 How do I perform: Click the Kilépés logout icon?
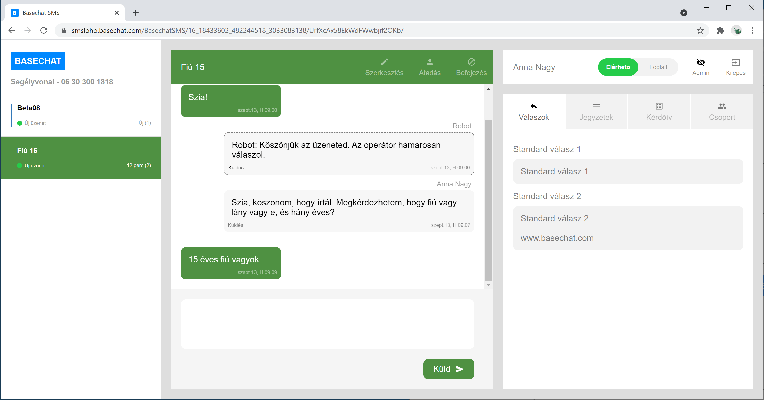coord(735,62)
